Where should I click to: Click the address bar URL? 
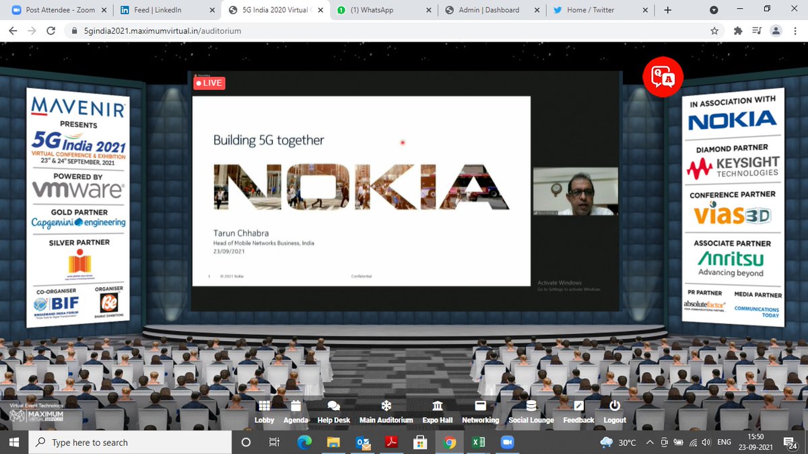[x=162, y=31]
